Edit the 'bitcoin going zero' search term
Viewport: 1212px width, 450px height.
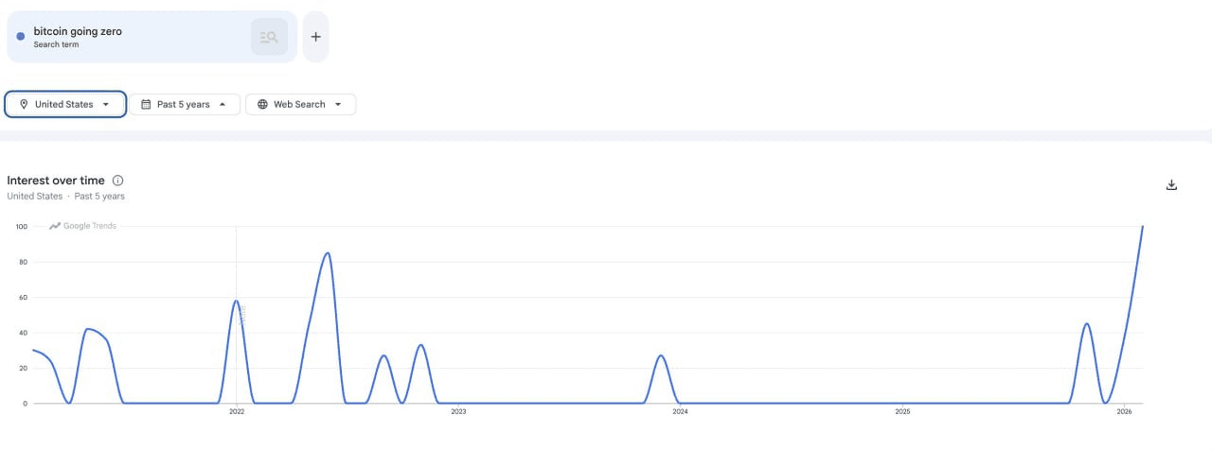(78, 31)
